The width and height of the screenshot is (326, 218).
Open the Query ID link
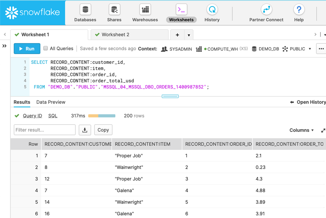coord(32,116)
